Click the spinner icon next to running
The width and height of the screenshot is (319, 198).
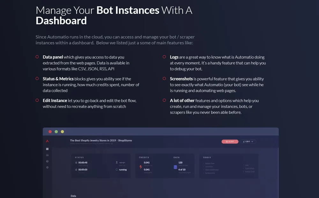pyautogui.click(x=116, y=170)
